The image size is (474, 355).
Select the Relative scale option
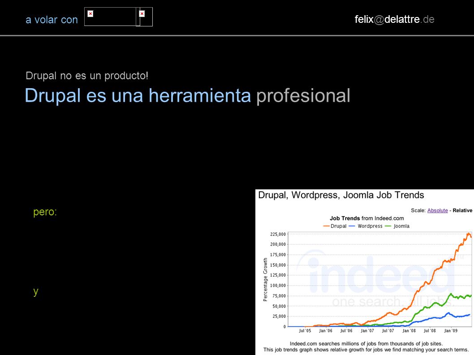click(x=462, y=210)
